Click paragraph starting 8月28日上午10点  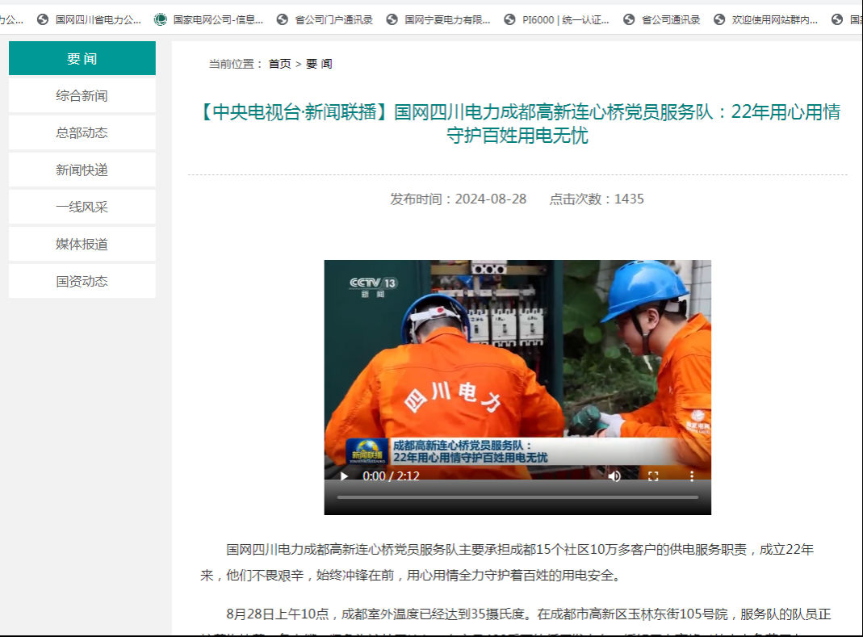point(516,621)
